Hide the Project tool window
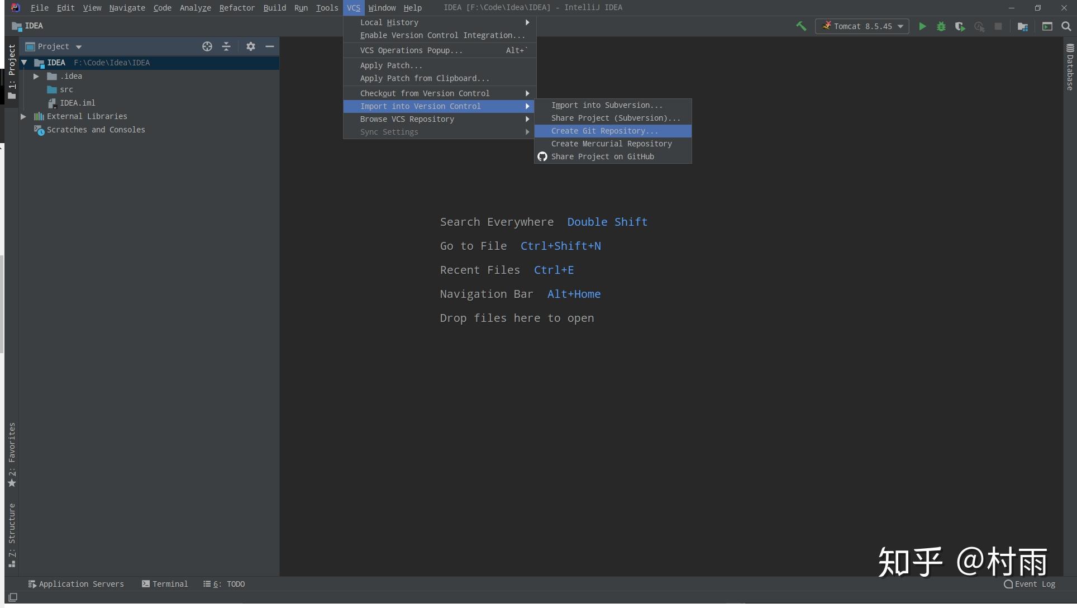The image size is (1077, 608). click(270, 46)
